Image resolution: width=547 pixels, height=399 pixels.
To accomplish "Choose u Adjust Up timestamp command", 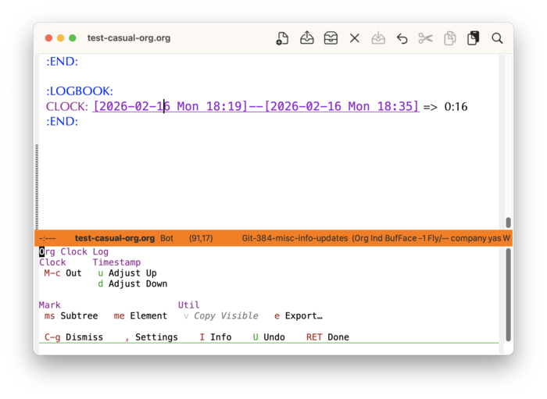I will click(x=127, y=273).
